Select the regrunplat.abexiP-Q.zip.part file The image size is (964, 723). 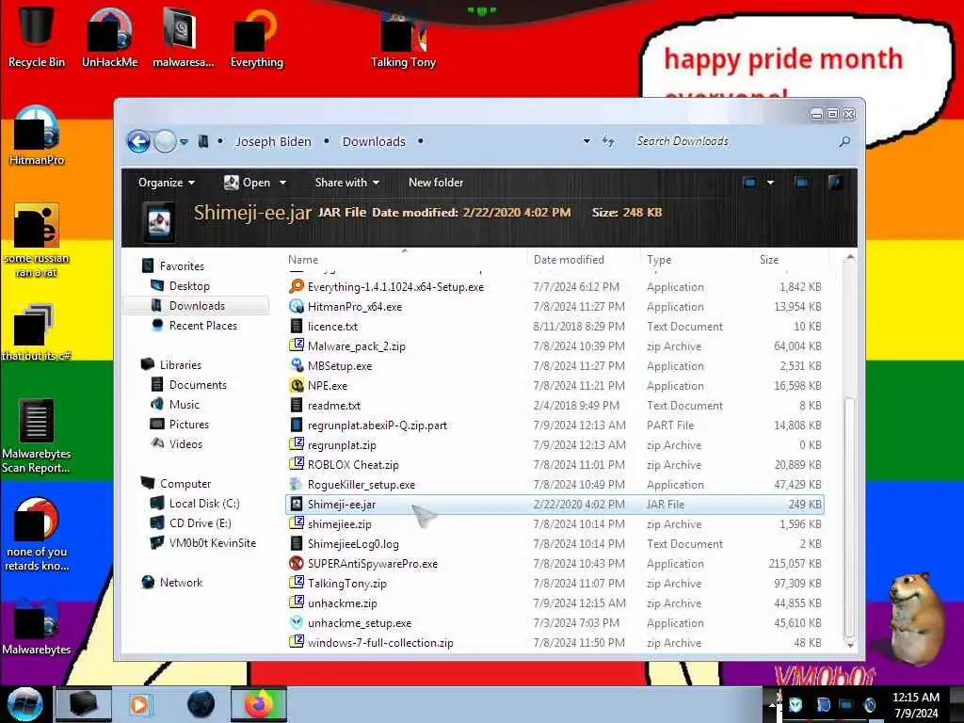coord(554,425)
